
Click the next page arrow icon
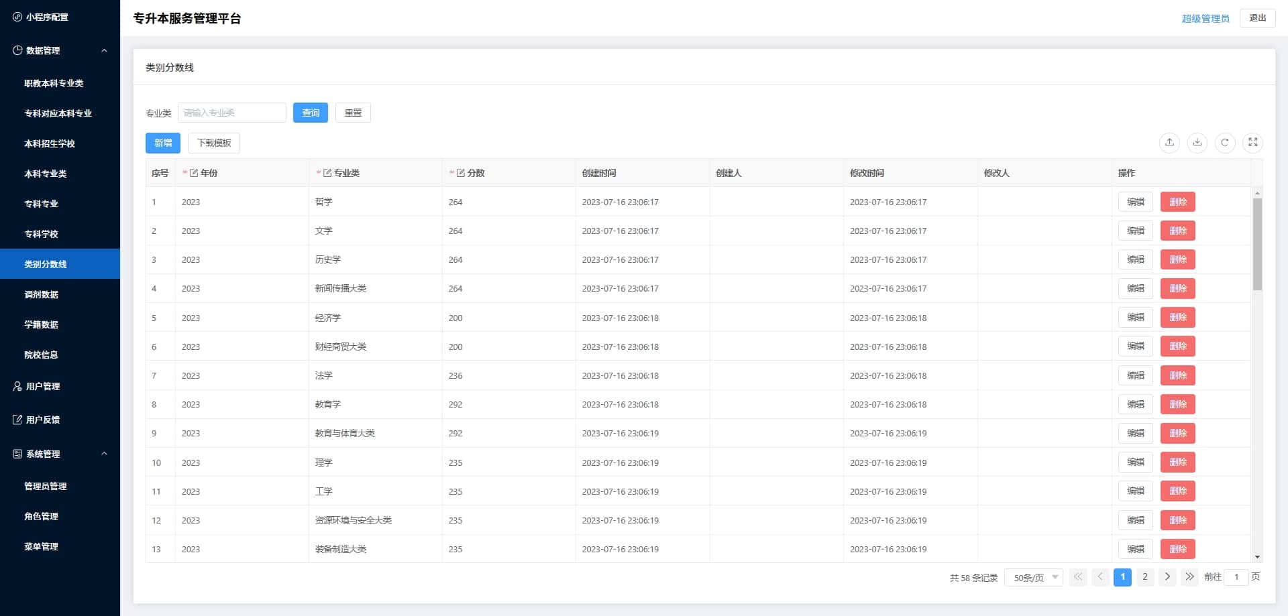click(x=1167, y=577)
